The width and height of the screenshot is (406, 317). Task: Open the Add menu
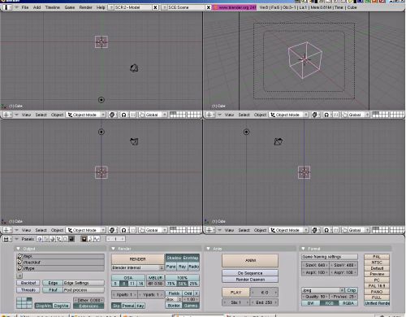(37, 7)
